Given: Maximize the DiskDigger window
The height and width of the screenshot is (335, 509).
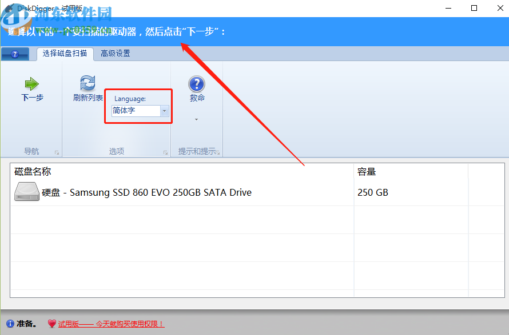Looking at the screenshot, I should [x=474, y=8].
